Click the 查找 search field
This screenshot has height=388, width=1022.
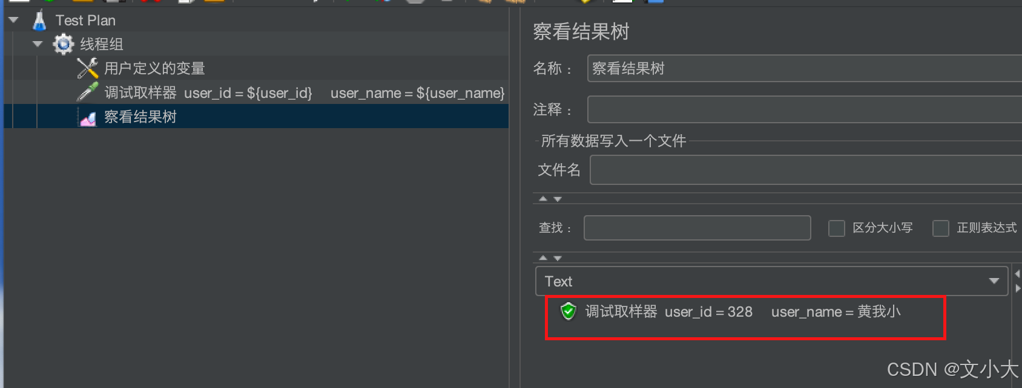pos(697,228)
